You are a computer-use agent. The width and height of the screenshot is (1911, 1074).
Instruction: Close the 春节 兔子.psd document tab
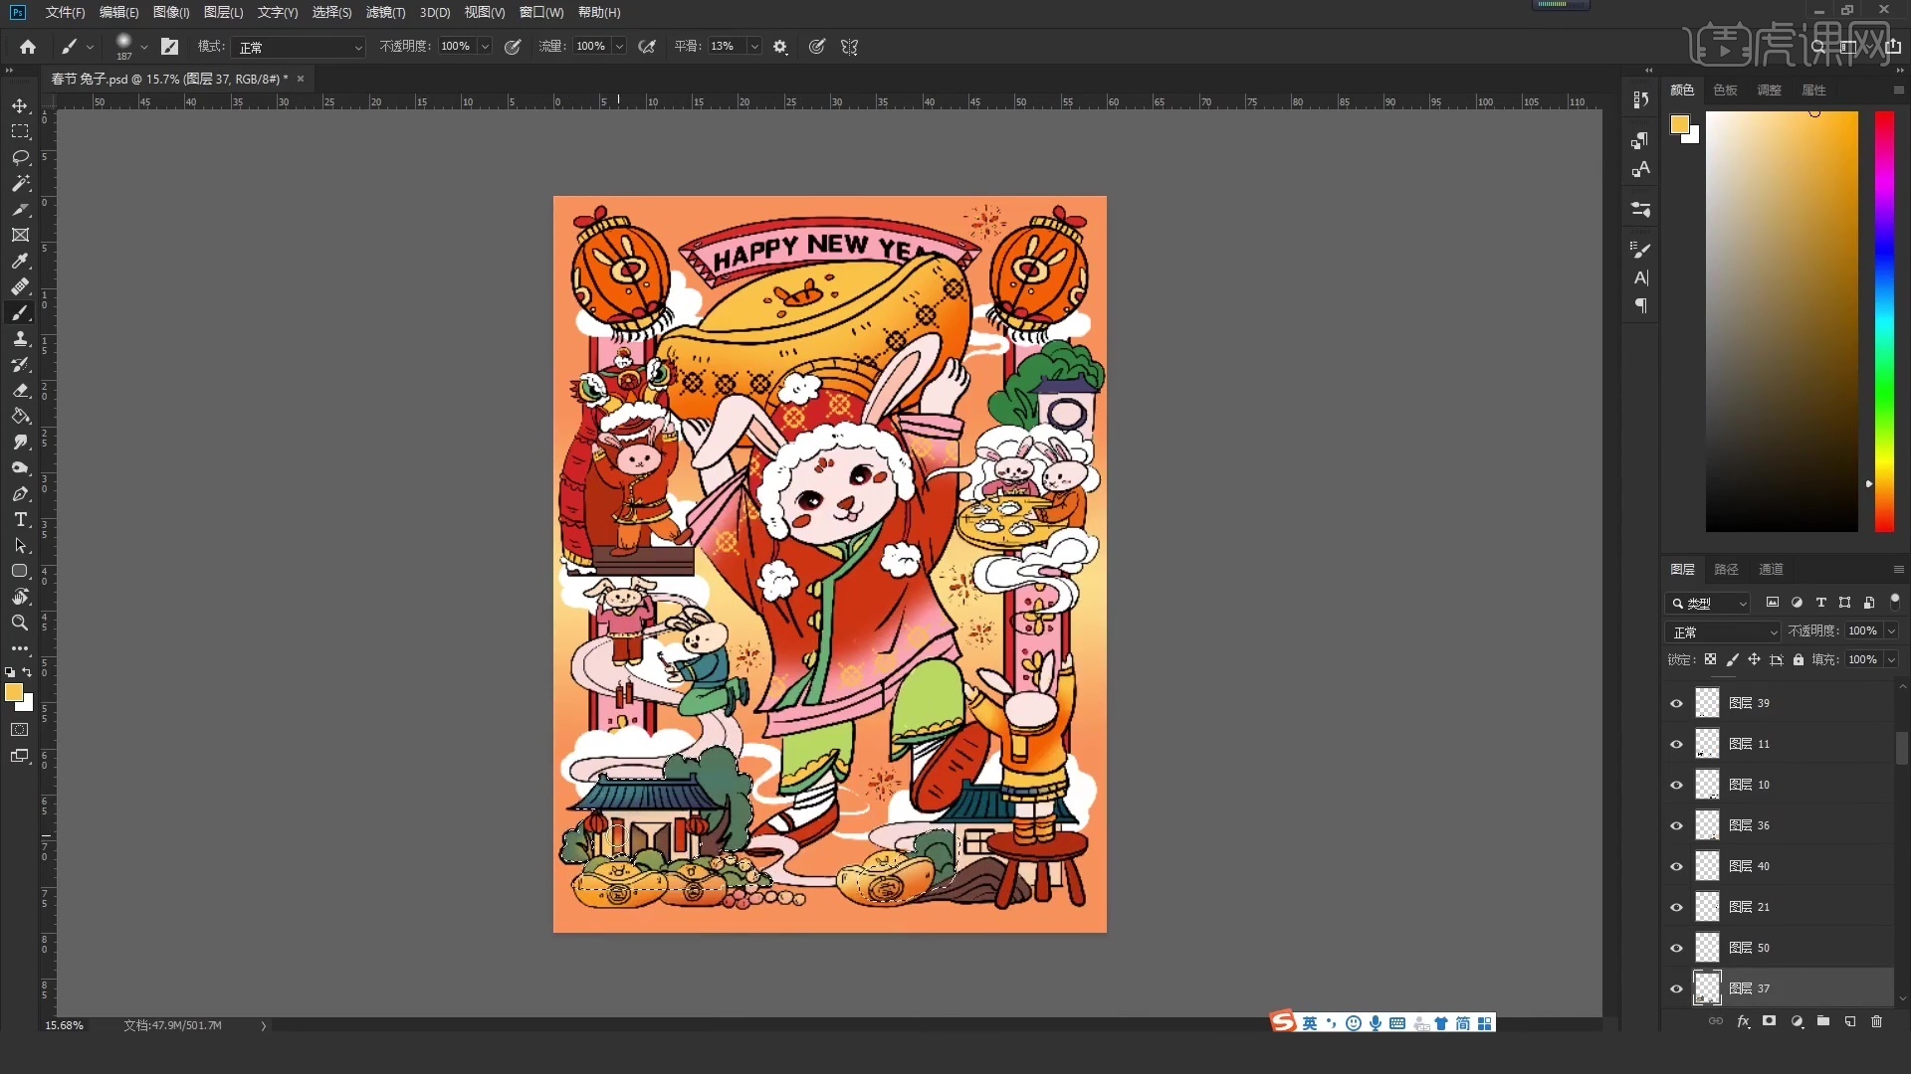pyautogui.click(x=301, y=79)
